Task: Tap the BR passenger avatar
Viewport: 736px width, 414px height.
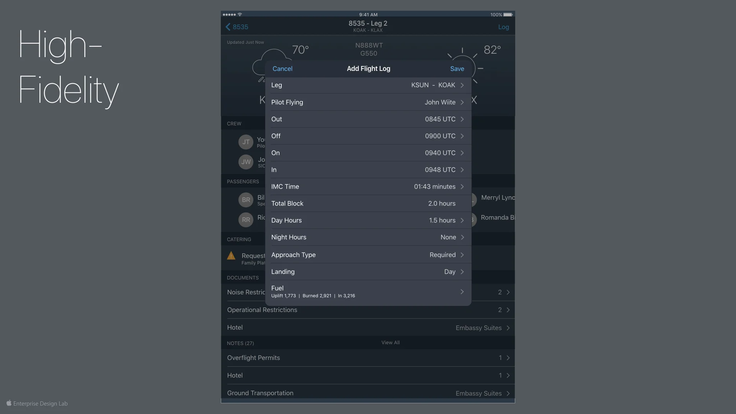Action: point(246,200)
